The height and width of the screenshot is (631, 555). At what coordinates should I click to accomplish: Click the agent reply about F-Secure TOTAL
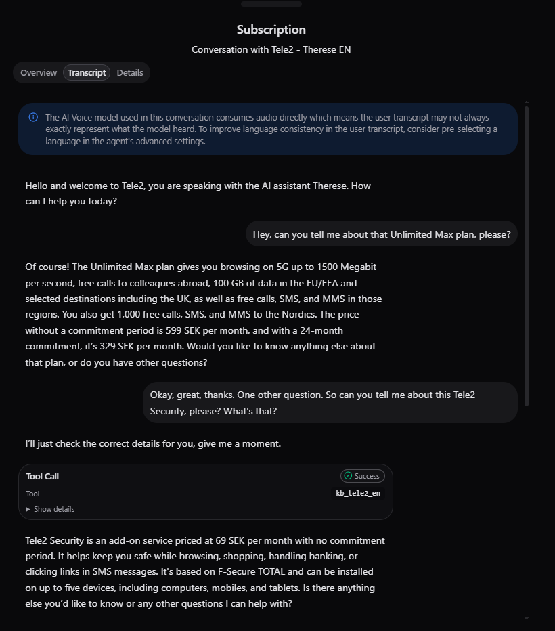(203, 572)
